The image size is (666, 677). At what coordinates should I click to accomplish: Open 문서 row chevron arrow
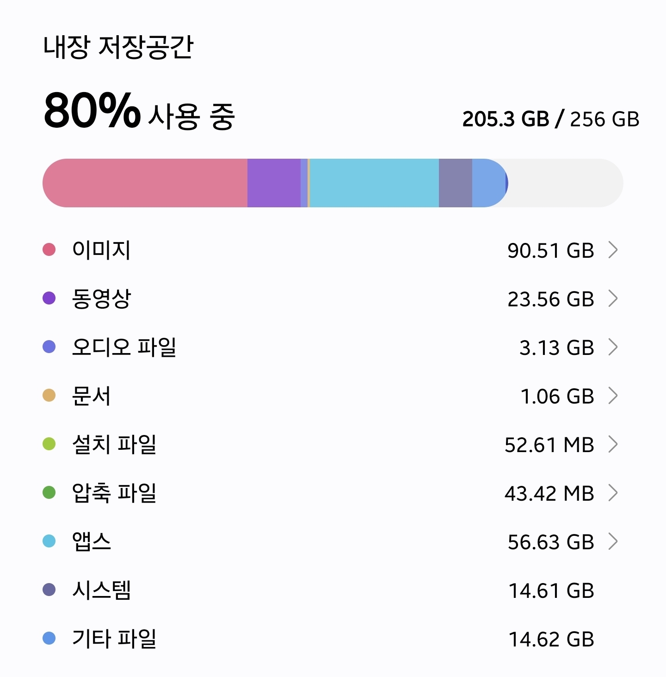[x=613, y=396]
